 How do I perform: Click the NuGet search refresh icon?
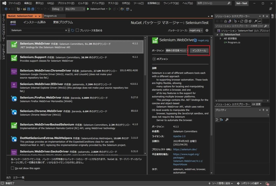(73, 30)
